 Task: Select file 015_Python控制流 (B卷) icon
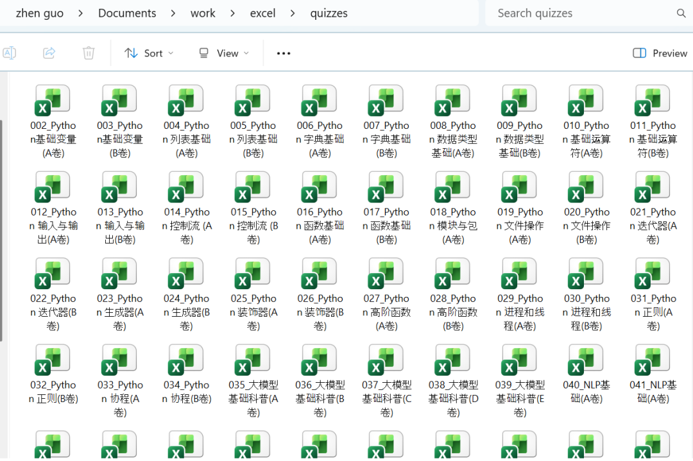pyautogui.click(x=253, y=188)
